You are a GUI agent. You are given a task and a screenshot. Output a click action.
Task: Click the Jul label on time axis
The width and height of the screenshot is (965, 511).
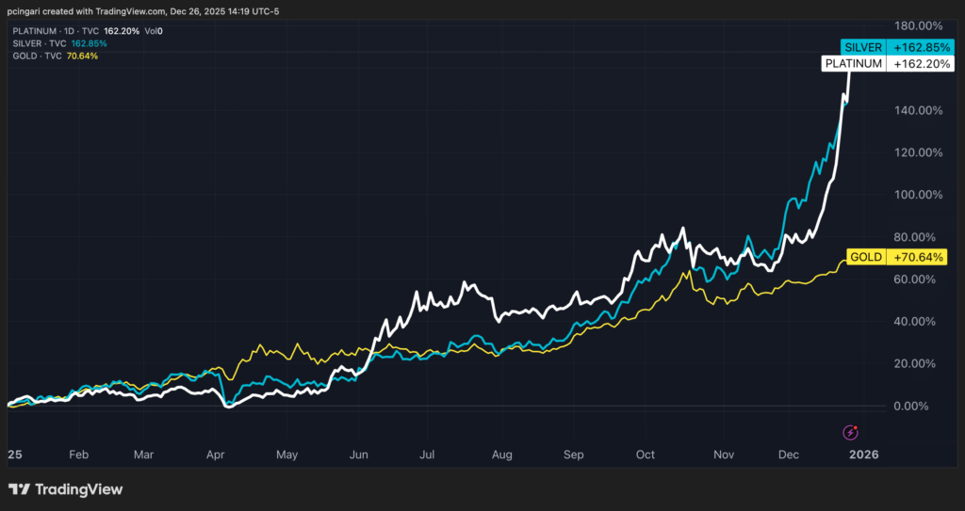pos(426,454)
